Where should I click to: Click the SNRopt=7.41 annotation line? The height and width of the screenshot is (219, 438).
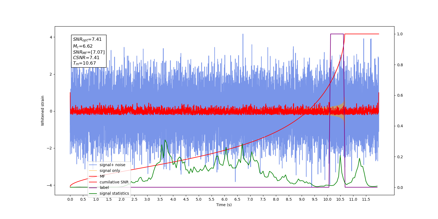click(87, 39)
